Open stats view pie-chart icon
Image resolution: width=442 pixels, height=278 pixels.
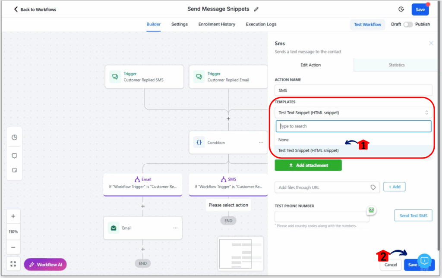point(14,137)
